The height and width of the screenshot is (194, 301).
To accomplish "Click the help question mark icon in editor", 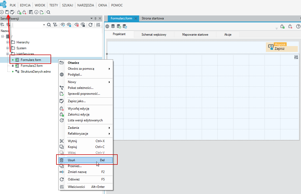I will point(298,26).
